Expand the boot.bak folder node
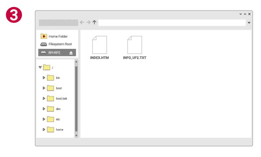The height and width of the screenshot is (157, 261). coord(44,99)
